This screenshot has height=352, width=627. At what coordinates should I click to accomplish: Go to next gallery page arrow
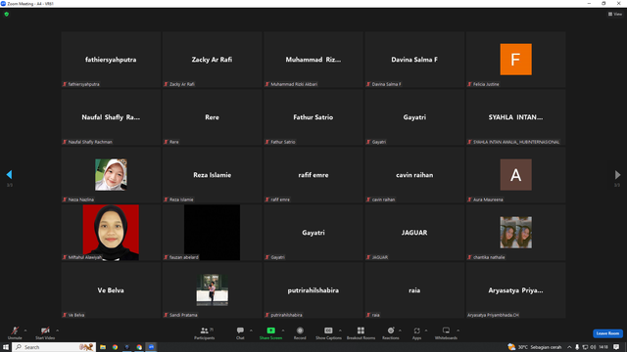617,174
